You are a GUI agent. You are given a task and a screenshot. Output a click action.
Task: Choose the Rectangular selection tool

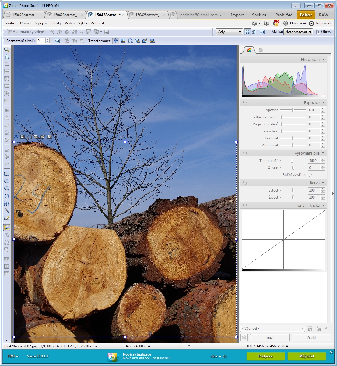coord(7,174)
